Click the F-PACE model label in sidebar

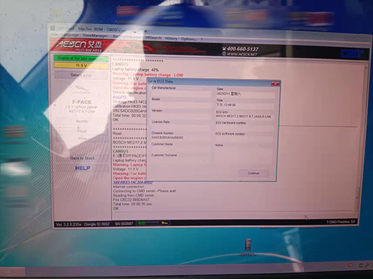click(82, 102)
